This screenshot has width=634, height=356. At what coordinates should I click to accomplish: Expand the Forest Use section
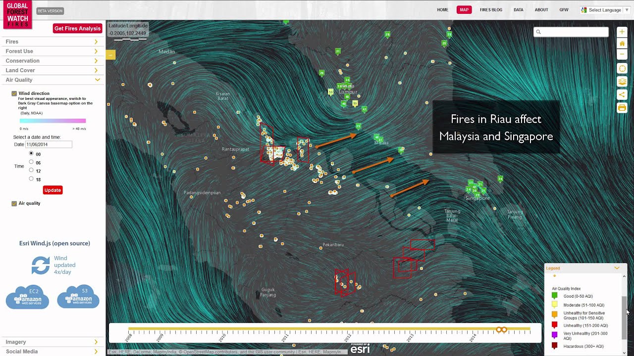click(53, 51)
